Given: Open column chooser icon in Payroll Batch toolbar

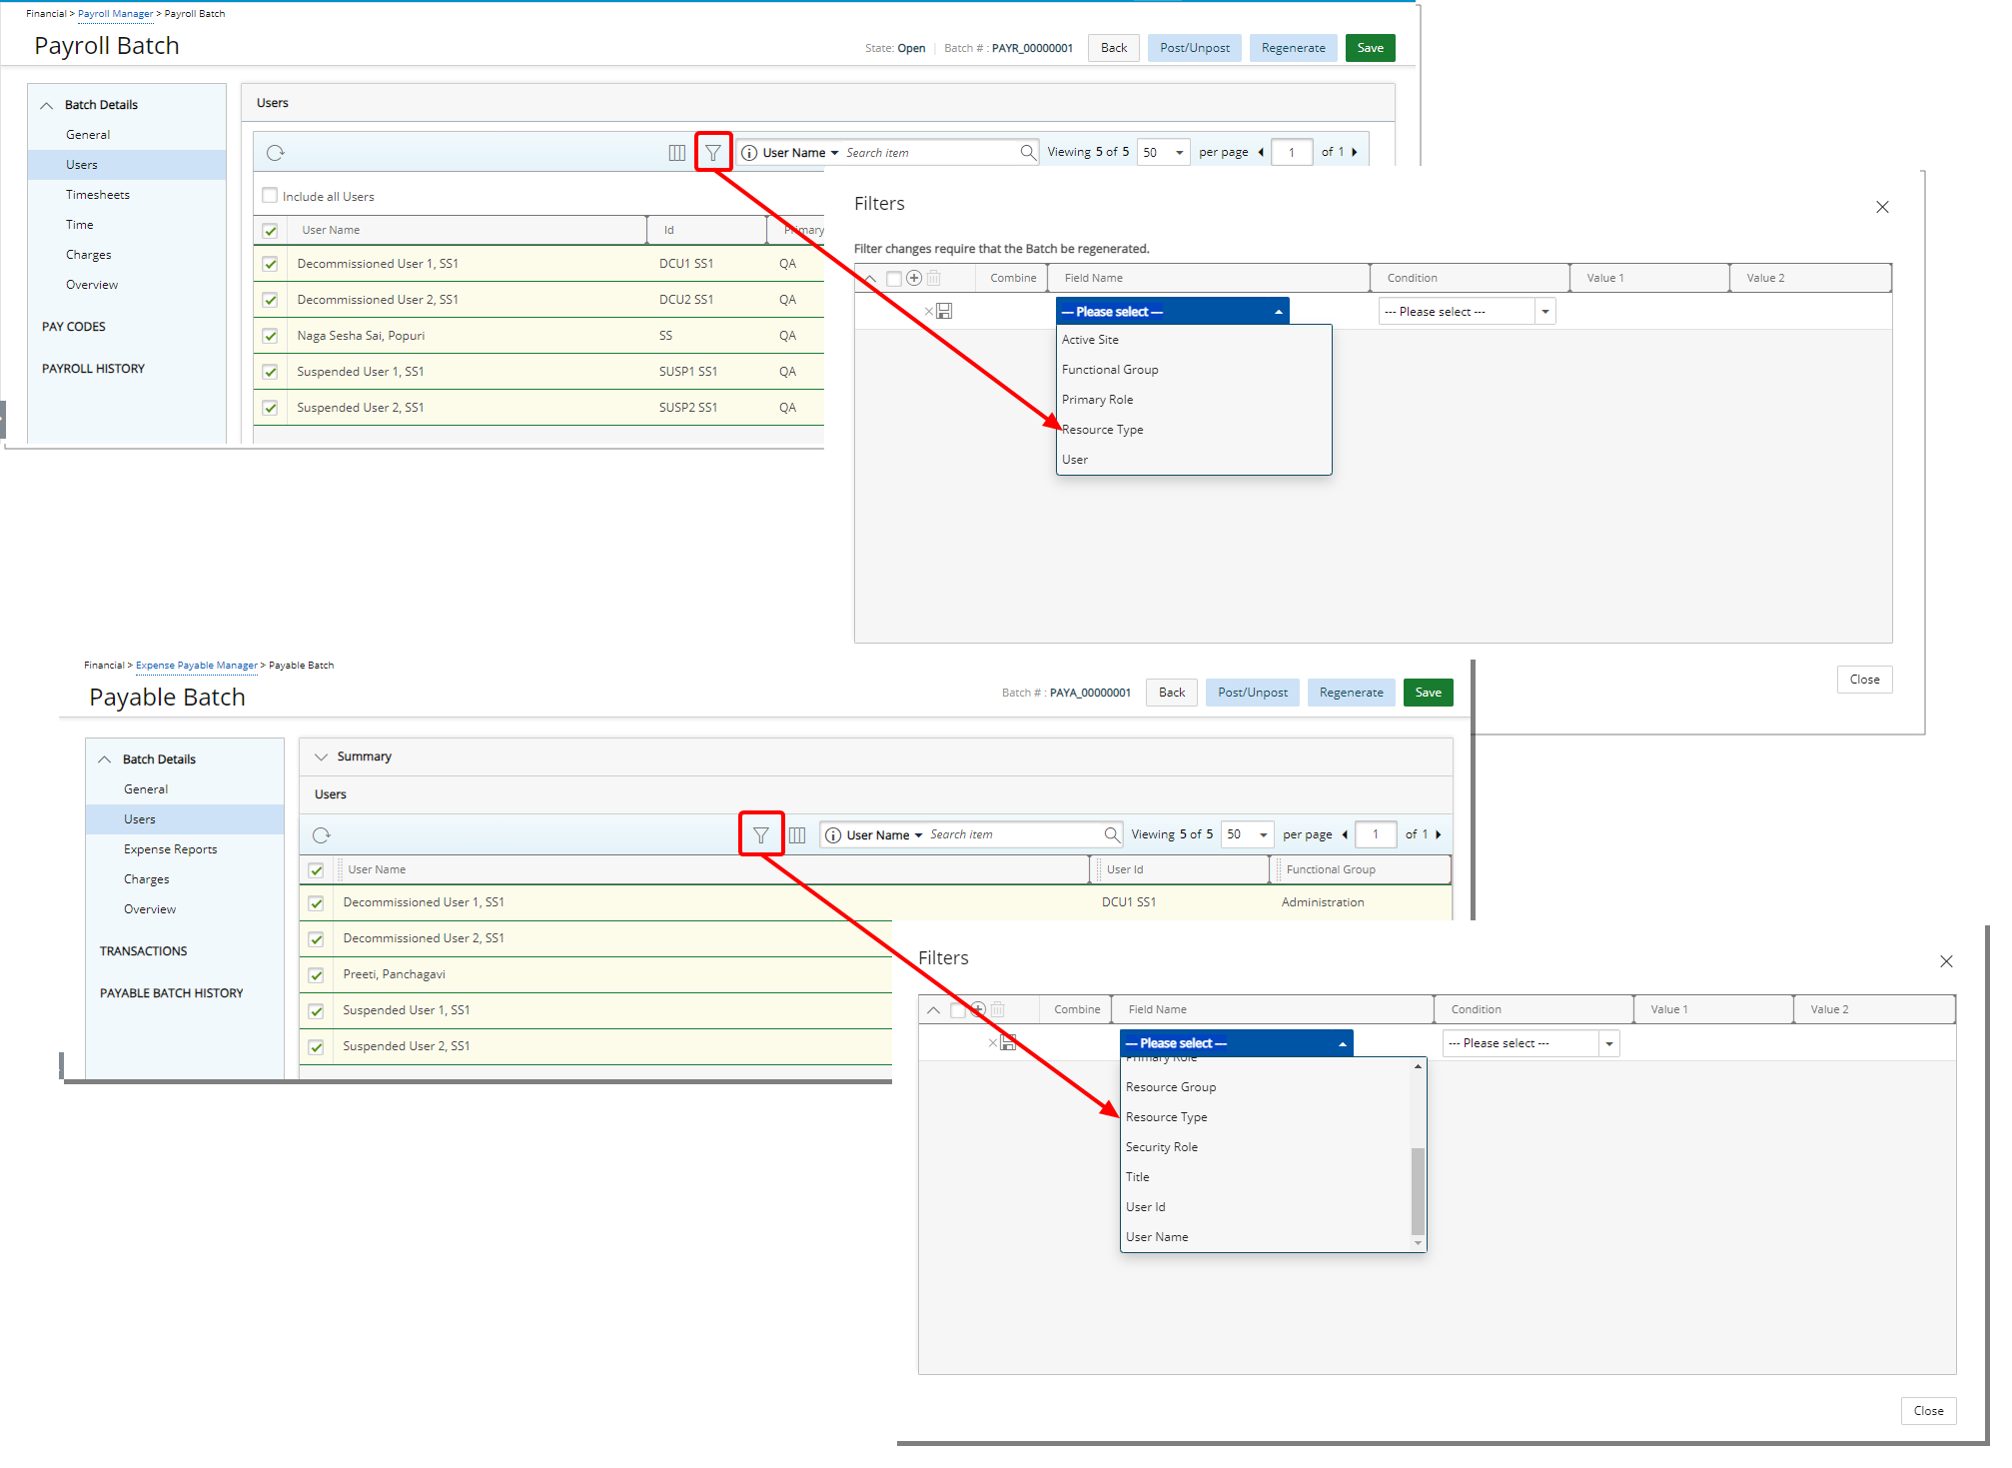Looking at the screenshot, I should 677,153.
